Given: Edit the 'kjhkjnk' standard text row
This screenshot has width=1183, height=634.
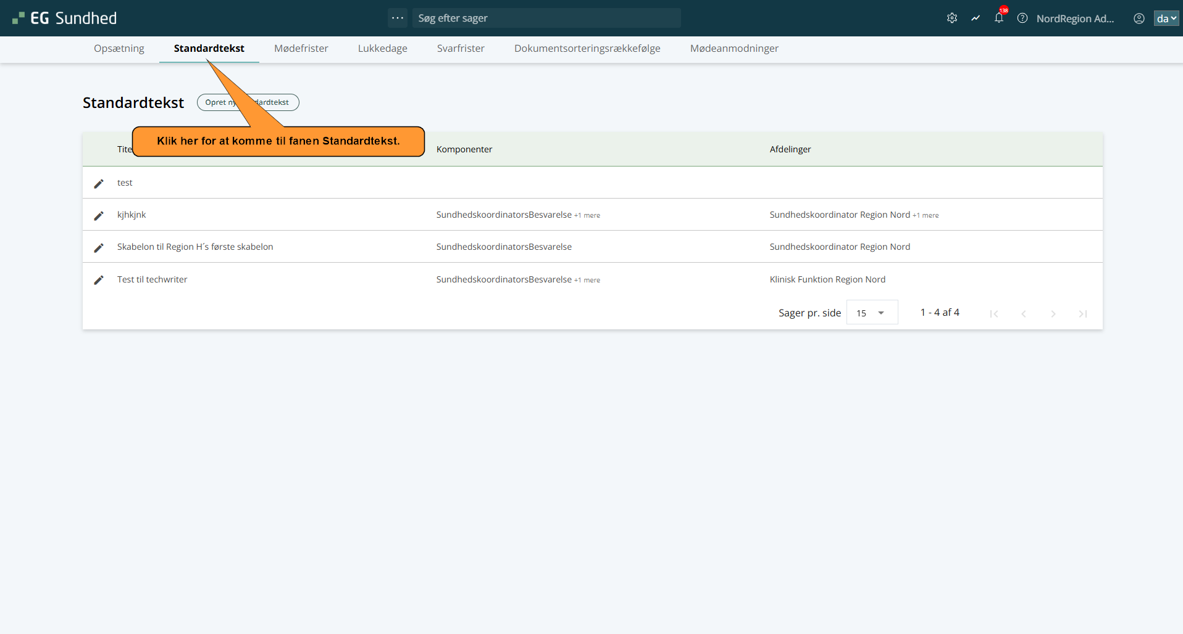Looking at the screenshot, I should pos(99,215).
